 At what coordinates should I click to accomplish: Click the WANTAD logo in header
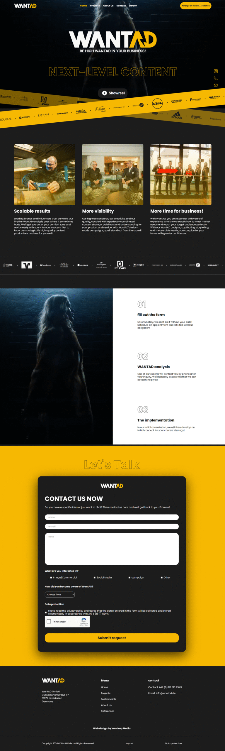[x=25, y=6]
